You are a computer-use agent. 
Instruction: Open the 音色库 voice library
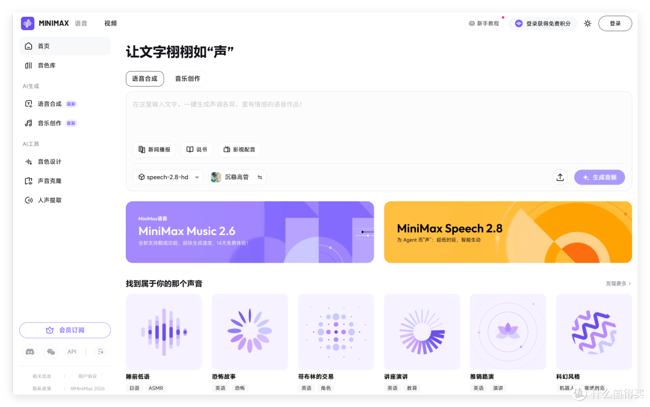[x=65, y=66]
